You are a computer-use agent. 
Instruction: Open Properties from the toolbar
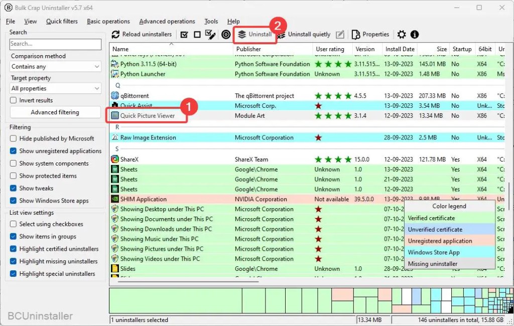(370, 35)
